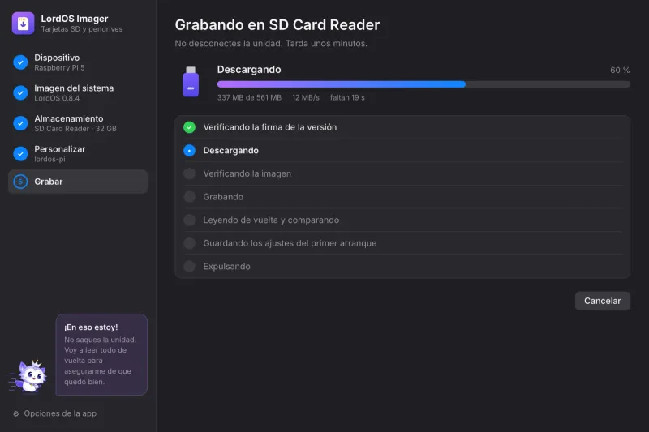
Task: Click the gray circle beside Leyendo de vuelta
Action: (x=190, y=220)
